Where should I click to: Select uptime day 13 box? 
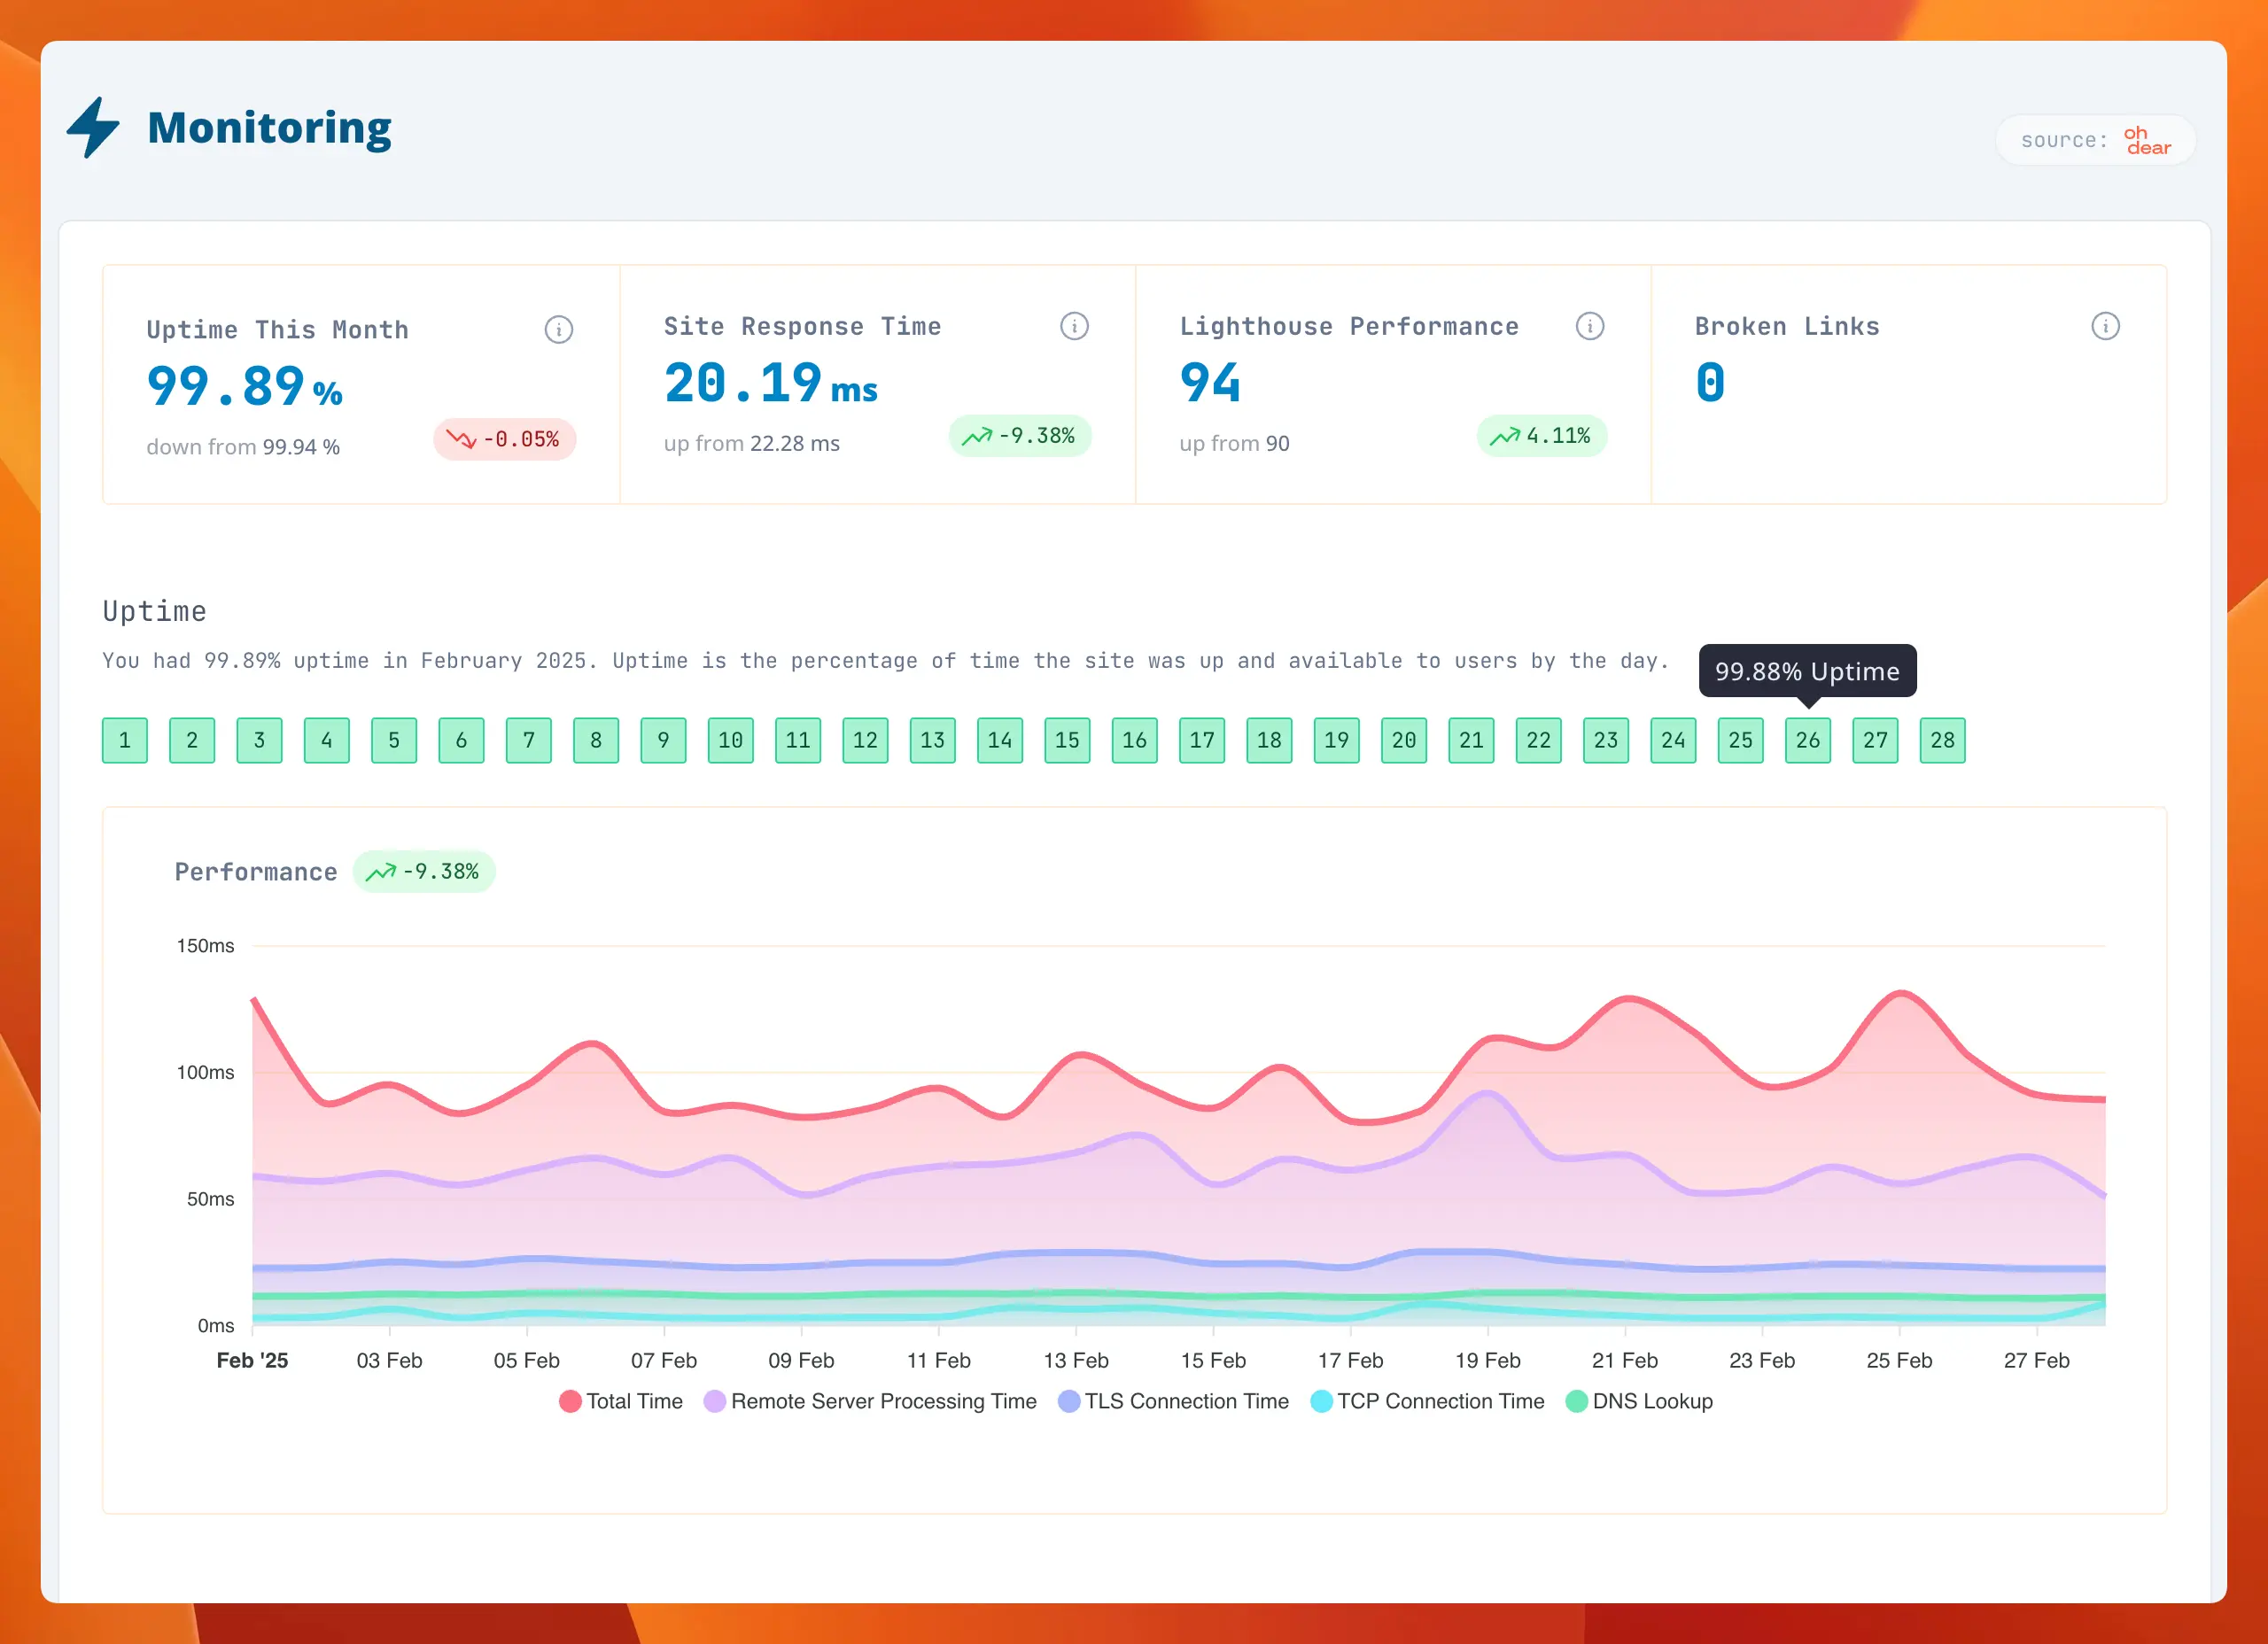click(933, 740)
